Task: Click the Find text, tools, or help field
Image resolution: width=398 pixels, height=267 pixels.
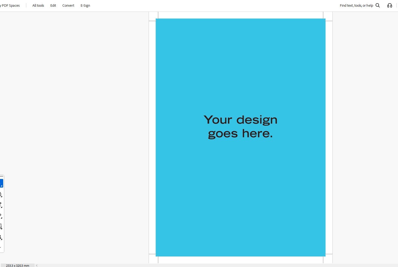Action: [356, 5]
